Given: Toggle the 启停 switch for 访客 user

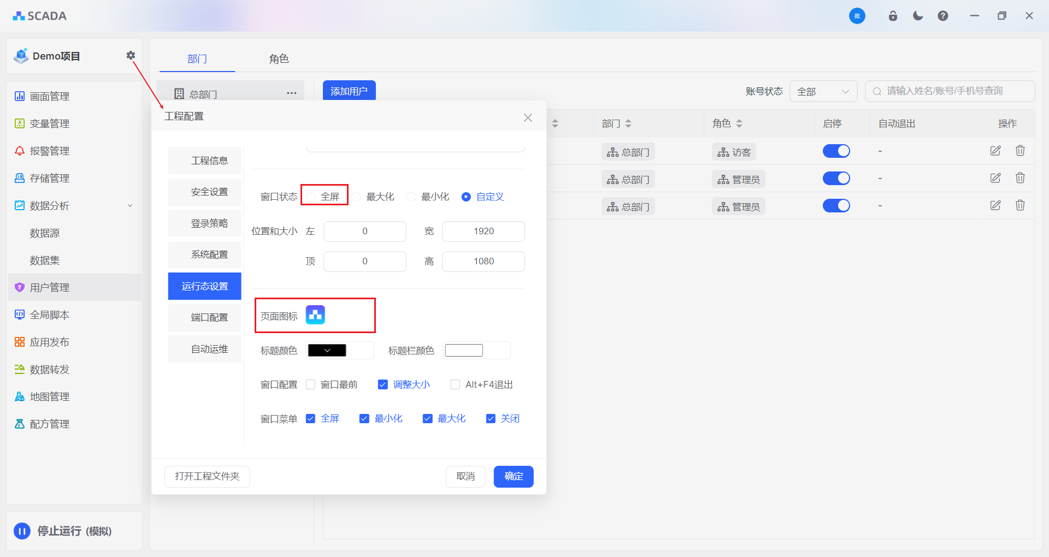Looking at the screenshot, I should (836, 151).
